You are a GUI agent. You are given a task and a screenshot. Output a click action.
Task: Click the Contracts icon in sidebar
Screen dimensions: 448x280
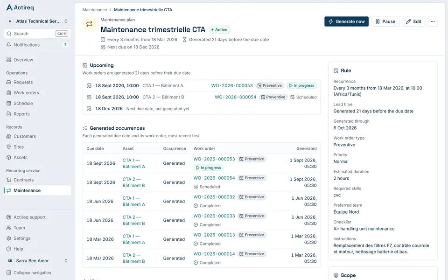click(x=9, y=180)
